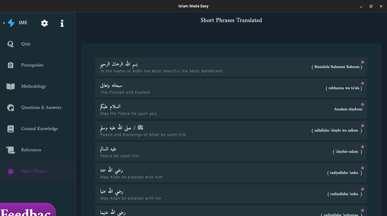Open the Quiz section from the sidebar
This screenshot has height=216, width=387.
pos(26,44)
